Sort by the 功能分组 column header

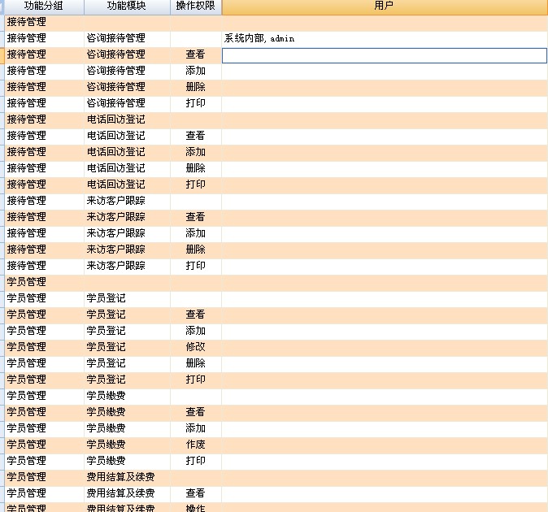(44, 6)
